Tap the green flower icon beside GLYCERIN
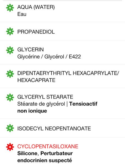The width and height of the screenshot is (125, 166). (x=10, y=50)
